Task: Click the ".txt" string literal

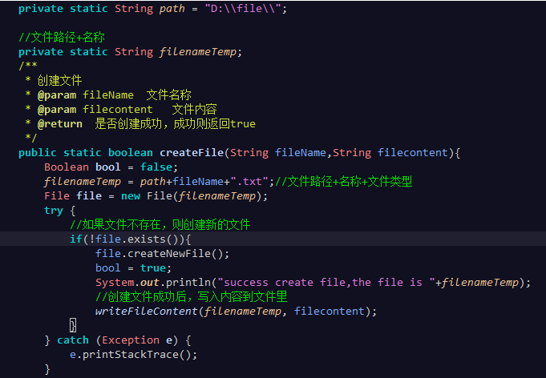Action: [x=249, y=182]
